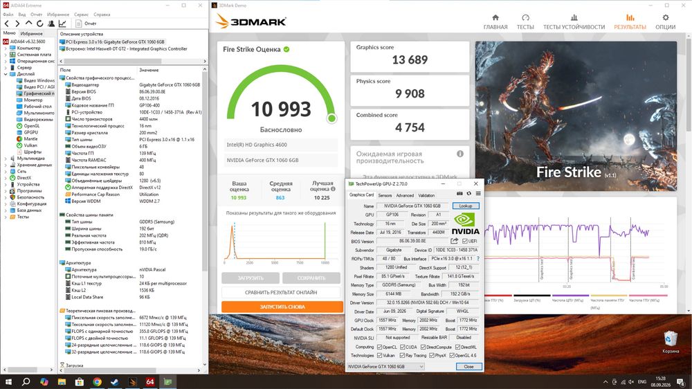Switch to Advanced tab in GPU-Z
Screen dimensions: 692x389
[405, 195]
